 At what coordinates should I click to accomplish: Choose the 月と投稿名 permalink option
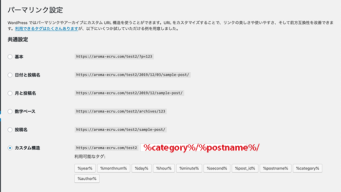[x=10, y=93]
